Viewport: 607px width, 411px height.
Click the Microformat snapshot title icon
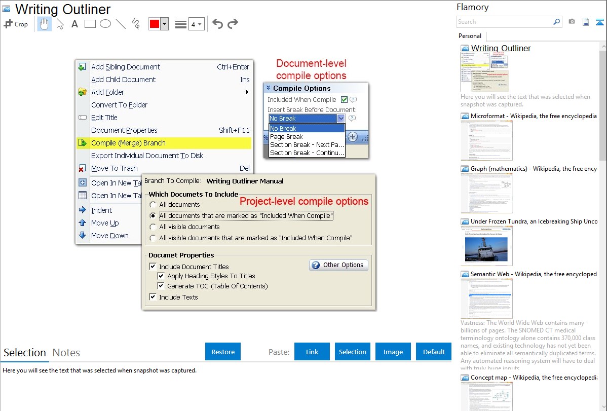(x=465, y=116)
